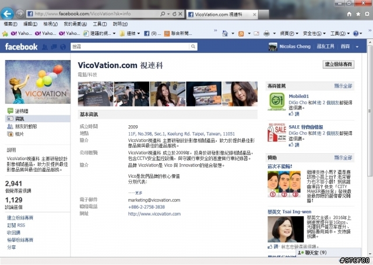Click the search magnifier in address bar

pos(163,14)
